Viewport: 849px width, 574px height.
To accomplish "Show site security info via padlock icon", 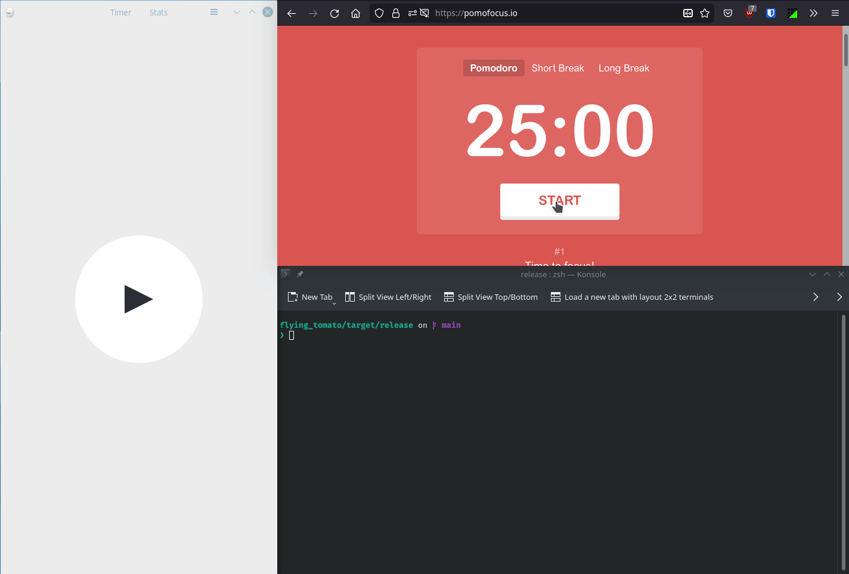I will [396, 13].
